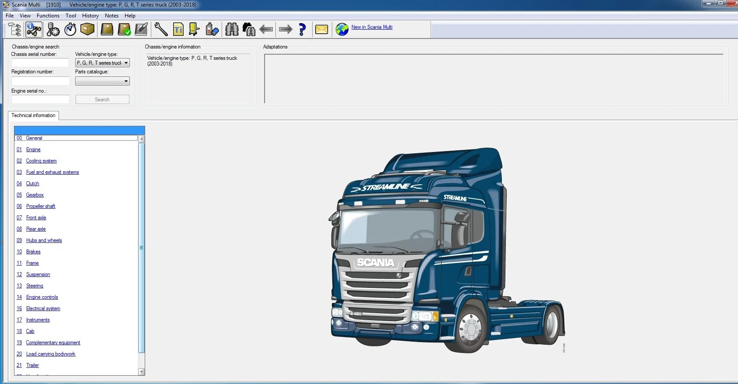Click the globe icon in the toolbar
The image size is (738, 384).
pyautogui.click(x=342, y=29)
